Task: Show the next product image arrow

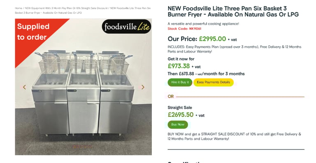Action: tap(143, 87)
